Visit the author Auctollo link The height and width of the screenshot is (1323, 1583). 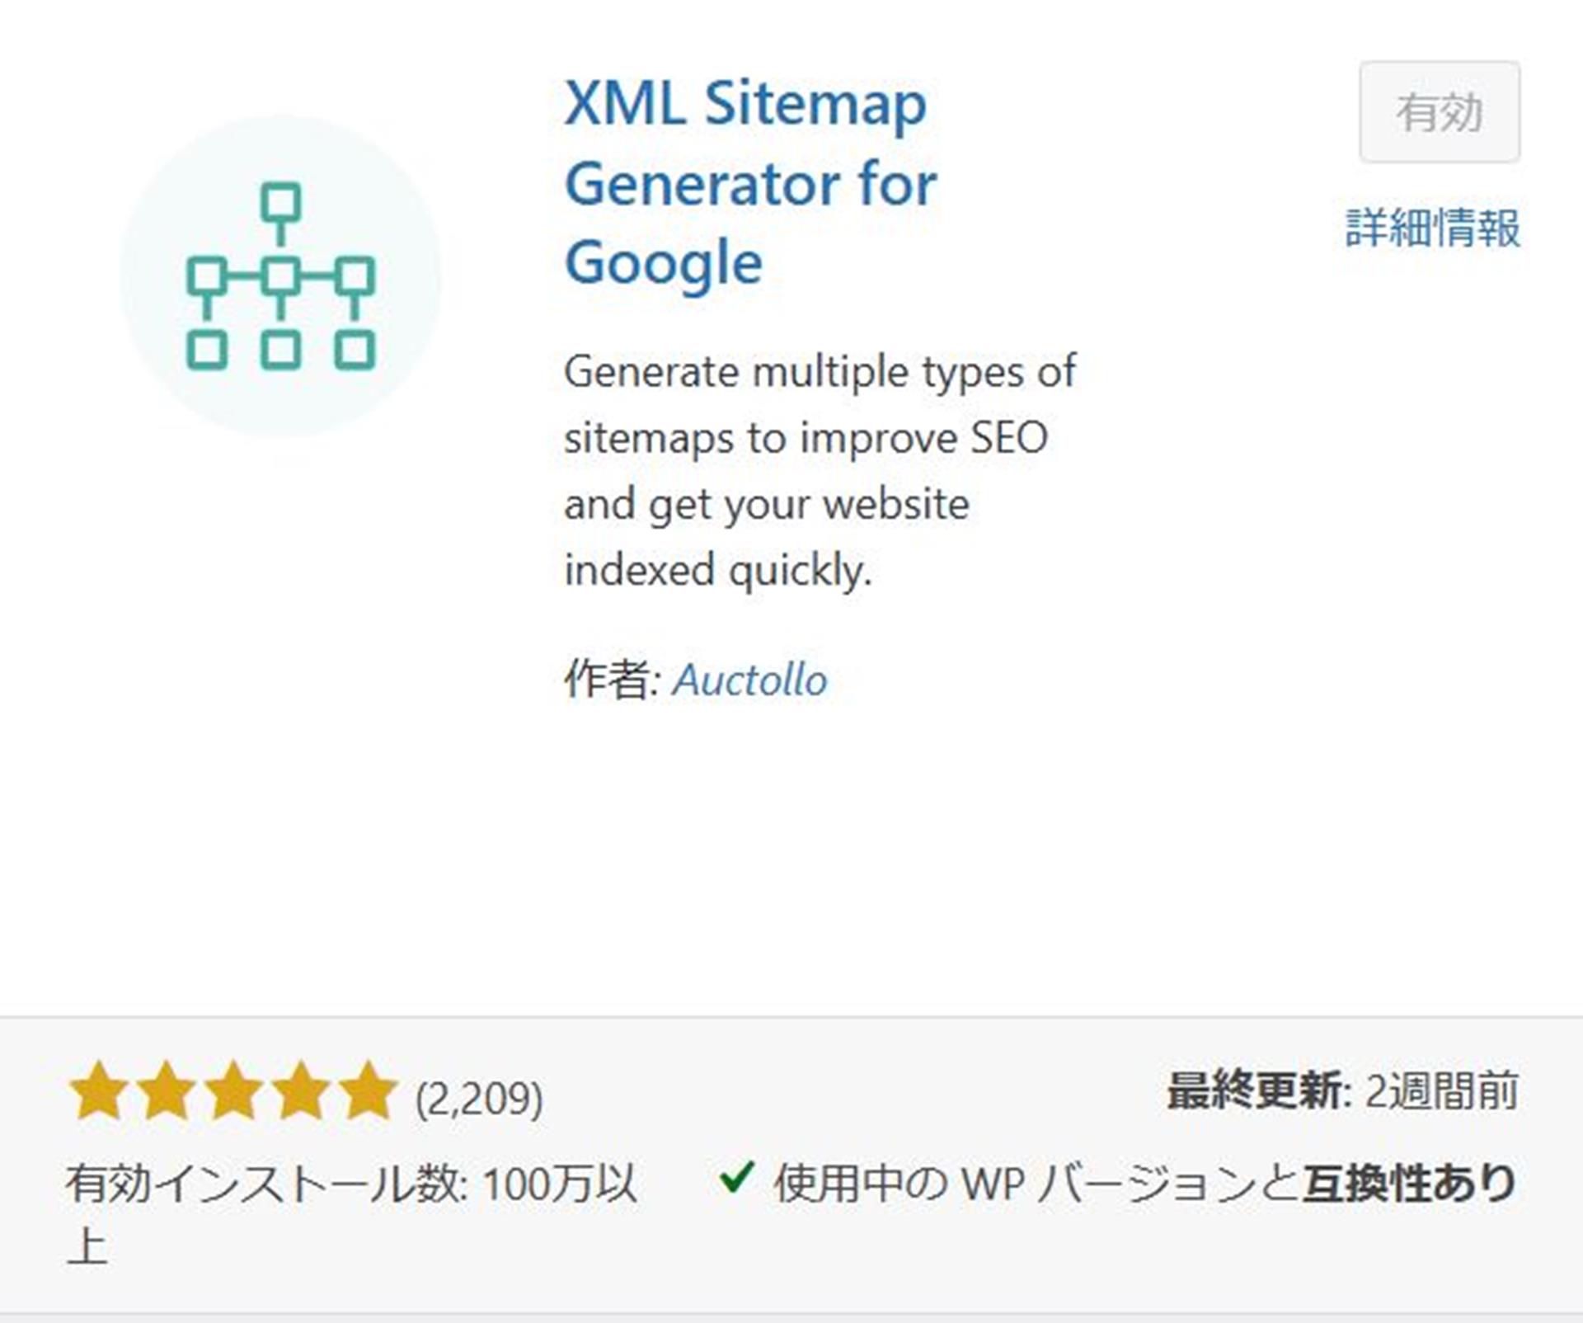pyautogui.click(x=749, y=680)
